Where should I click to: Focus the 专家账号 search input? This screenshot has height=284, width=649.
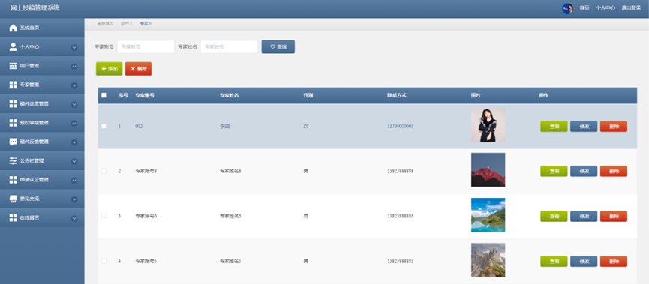146,46
